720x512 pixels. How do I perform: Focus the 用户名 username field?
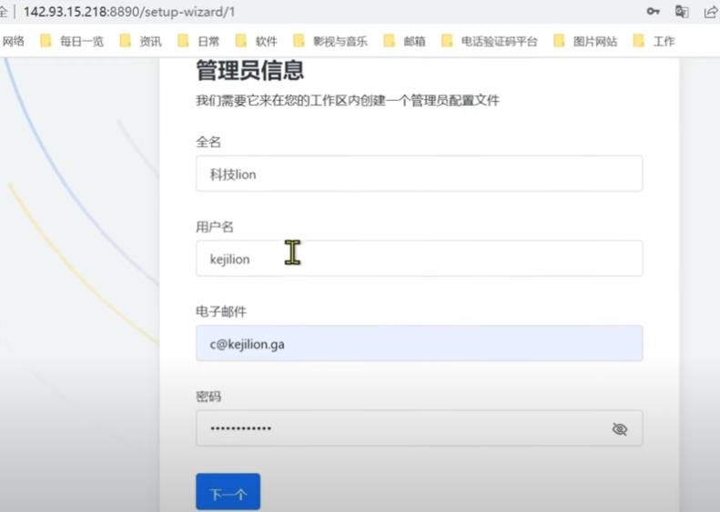420,258
